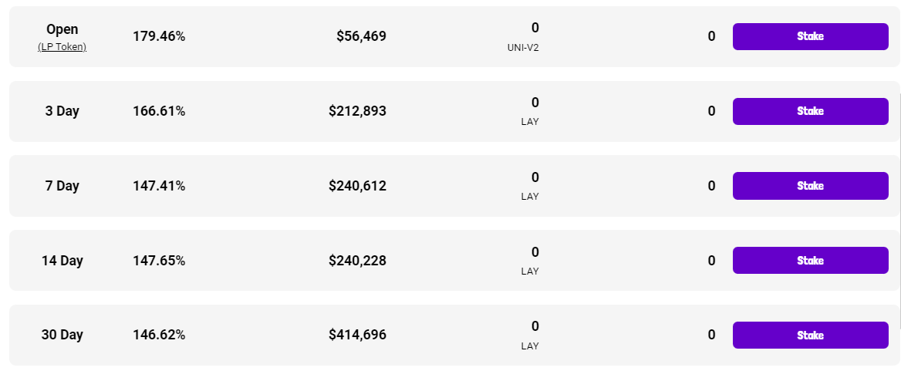Hit the 14 Day Stake button

[x=810, y=261]
